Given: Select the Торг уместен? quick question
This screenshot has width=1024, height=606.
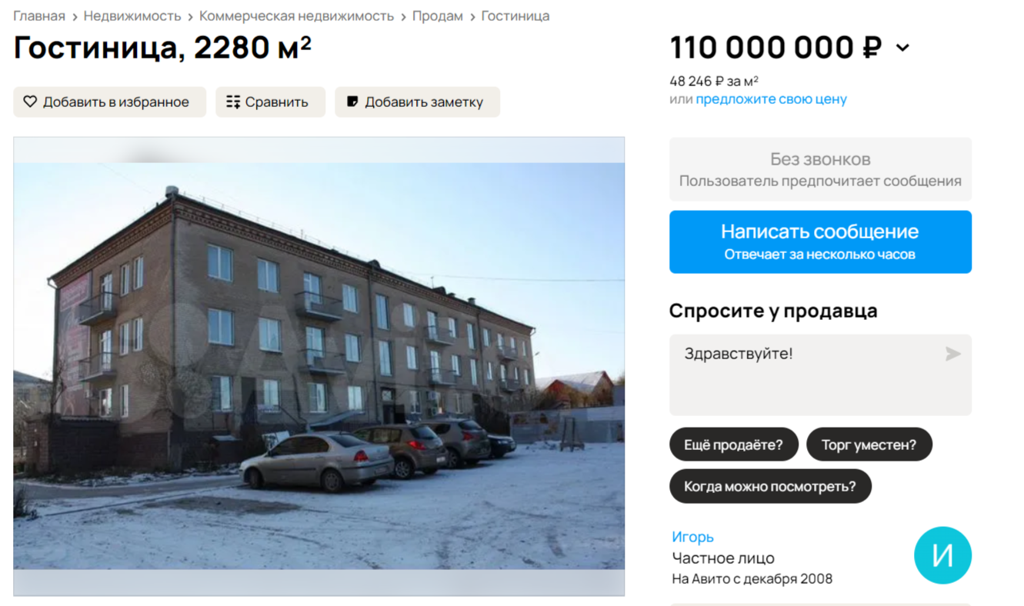Looking at the screenshot, I should click(x=869, y=445).
